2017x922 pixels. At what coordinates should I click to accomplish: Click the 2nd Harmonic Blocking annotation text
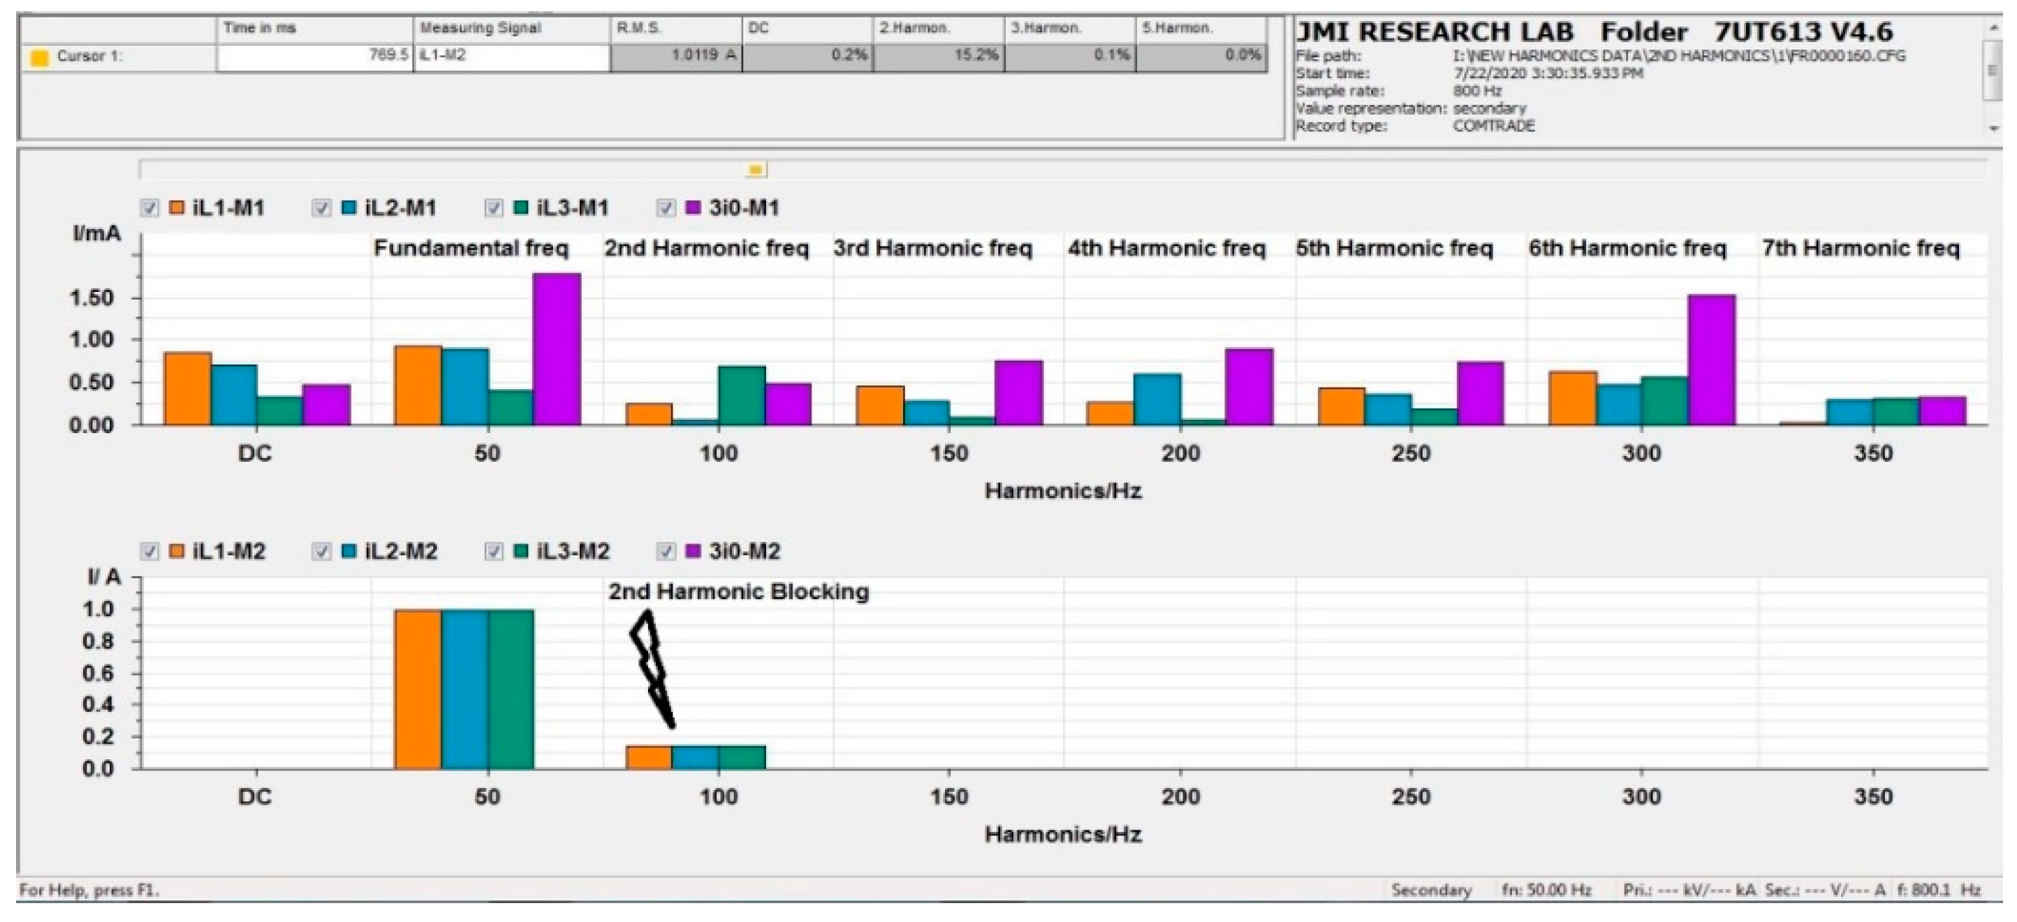738,592
